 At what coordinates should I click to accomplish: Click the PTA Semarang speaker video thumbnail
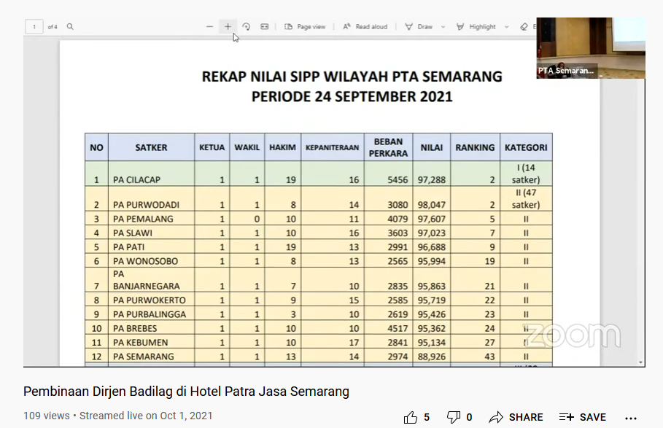591,47
